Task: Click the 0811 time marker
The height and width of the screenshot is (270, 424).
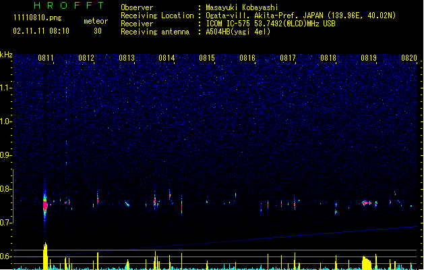Action: tap(46, 58)
